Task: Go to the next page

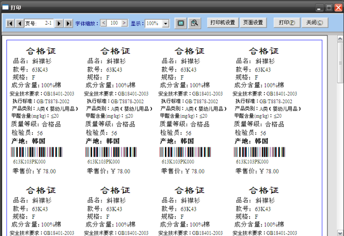Action: (59, 24)
